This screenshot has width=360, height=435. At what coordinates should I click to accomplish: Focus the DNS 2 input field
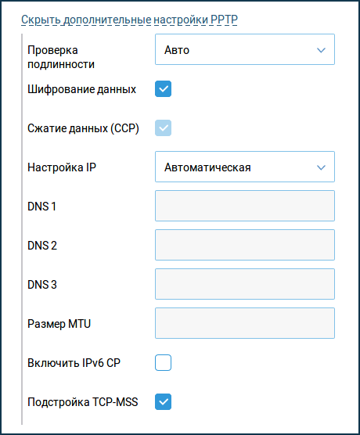click(245, 245)
